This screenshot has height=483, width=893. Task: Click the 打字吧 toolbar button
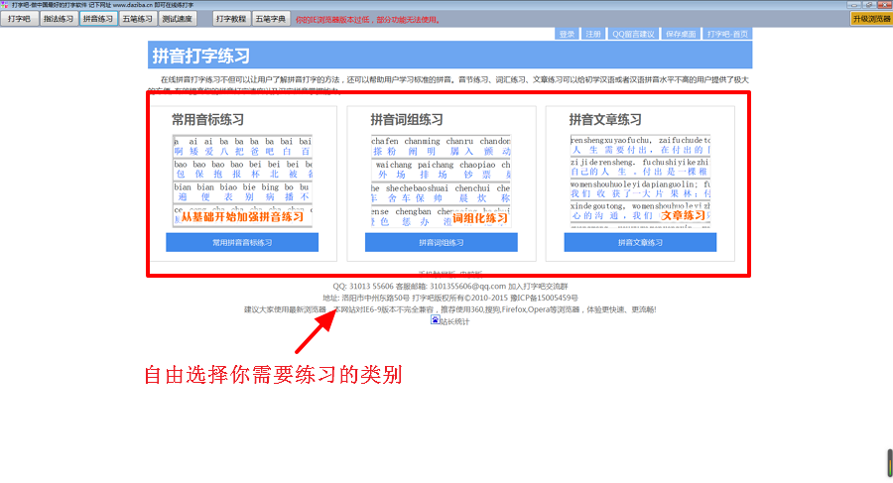coord(19,19)
